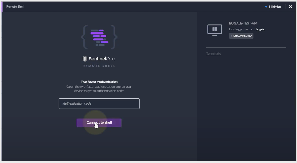Click the Terminate link

click(x=214, y=54)
